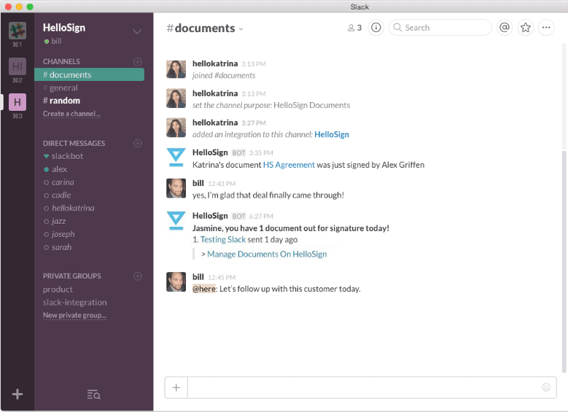Screen dimensions: 568x412
Task: Select the documents channel
Action: 90,74
